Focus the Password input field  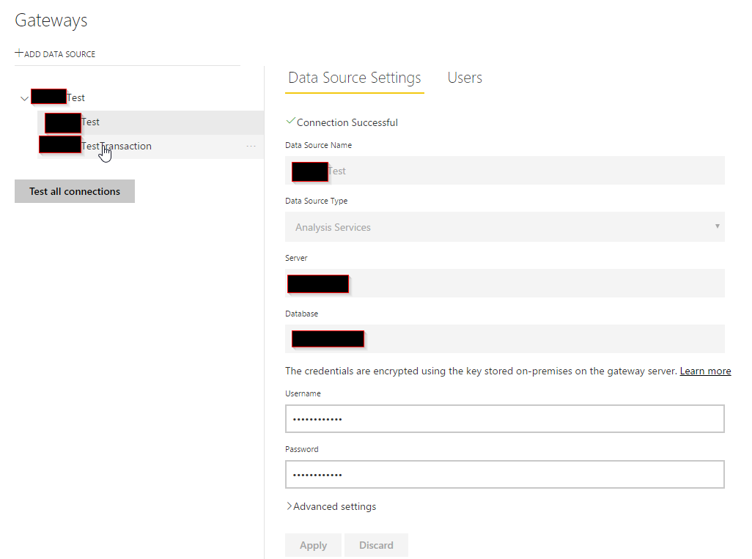504,475
